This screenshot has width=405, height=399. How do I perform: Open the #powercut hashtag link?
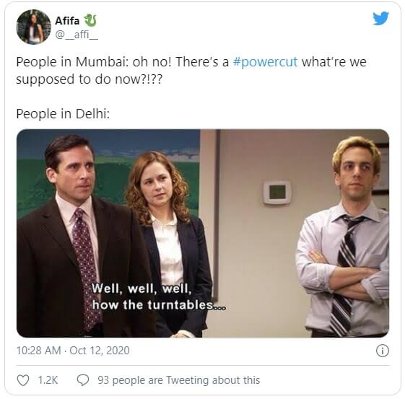pos(265,62)
